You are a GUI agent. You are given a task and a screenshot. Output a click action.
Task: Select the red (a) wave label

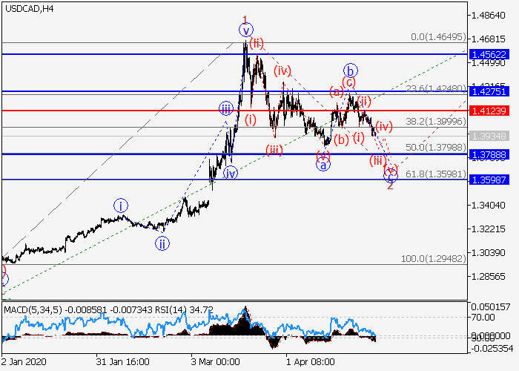coord(336,92)
